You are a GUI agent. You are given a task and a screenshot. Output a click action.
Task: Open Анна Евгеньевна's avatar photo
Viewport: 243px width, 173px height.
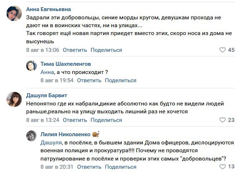(14, 14)
